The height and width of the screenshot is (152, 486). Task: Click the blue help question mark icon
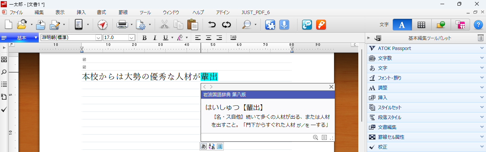[478, 25]
